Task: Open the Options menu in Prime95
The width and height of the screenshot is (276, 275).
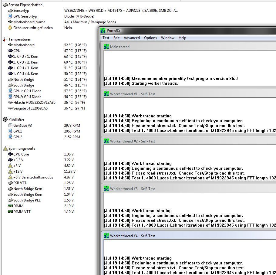Action: pos(150,38)
